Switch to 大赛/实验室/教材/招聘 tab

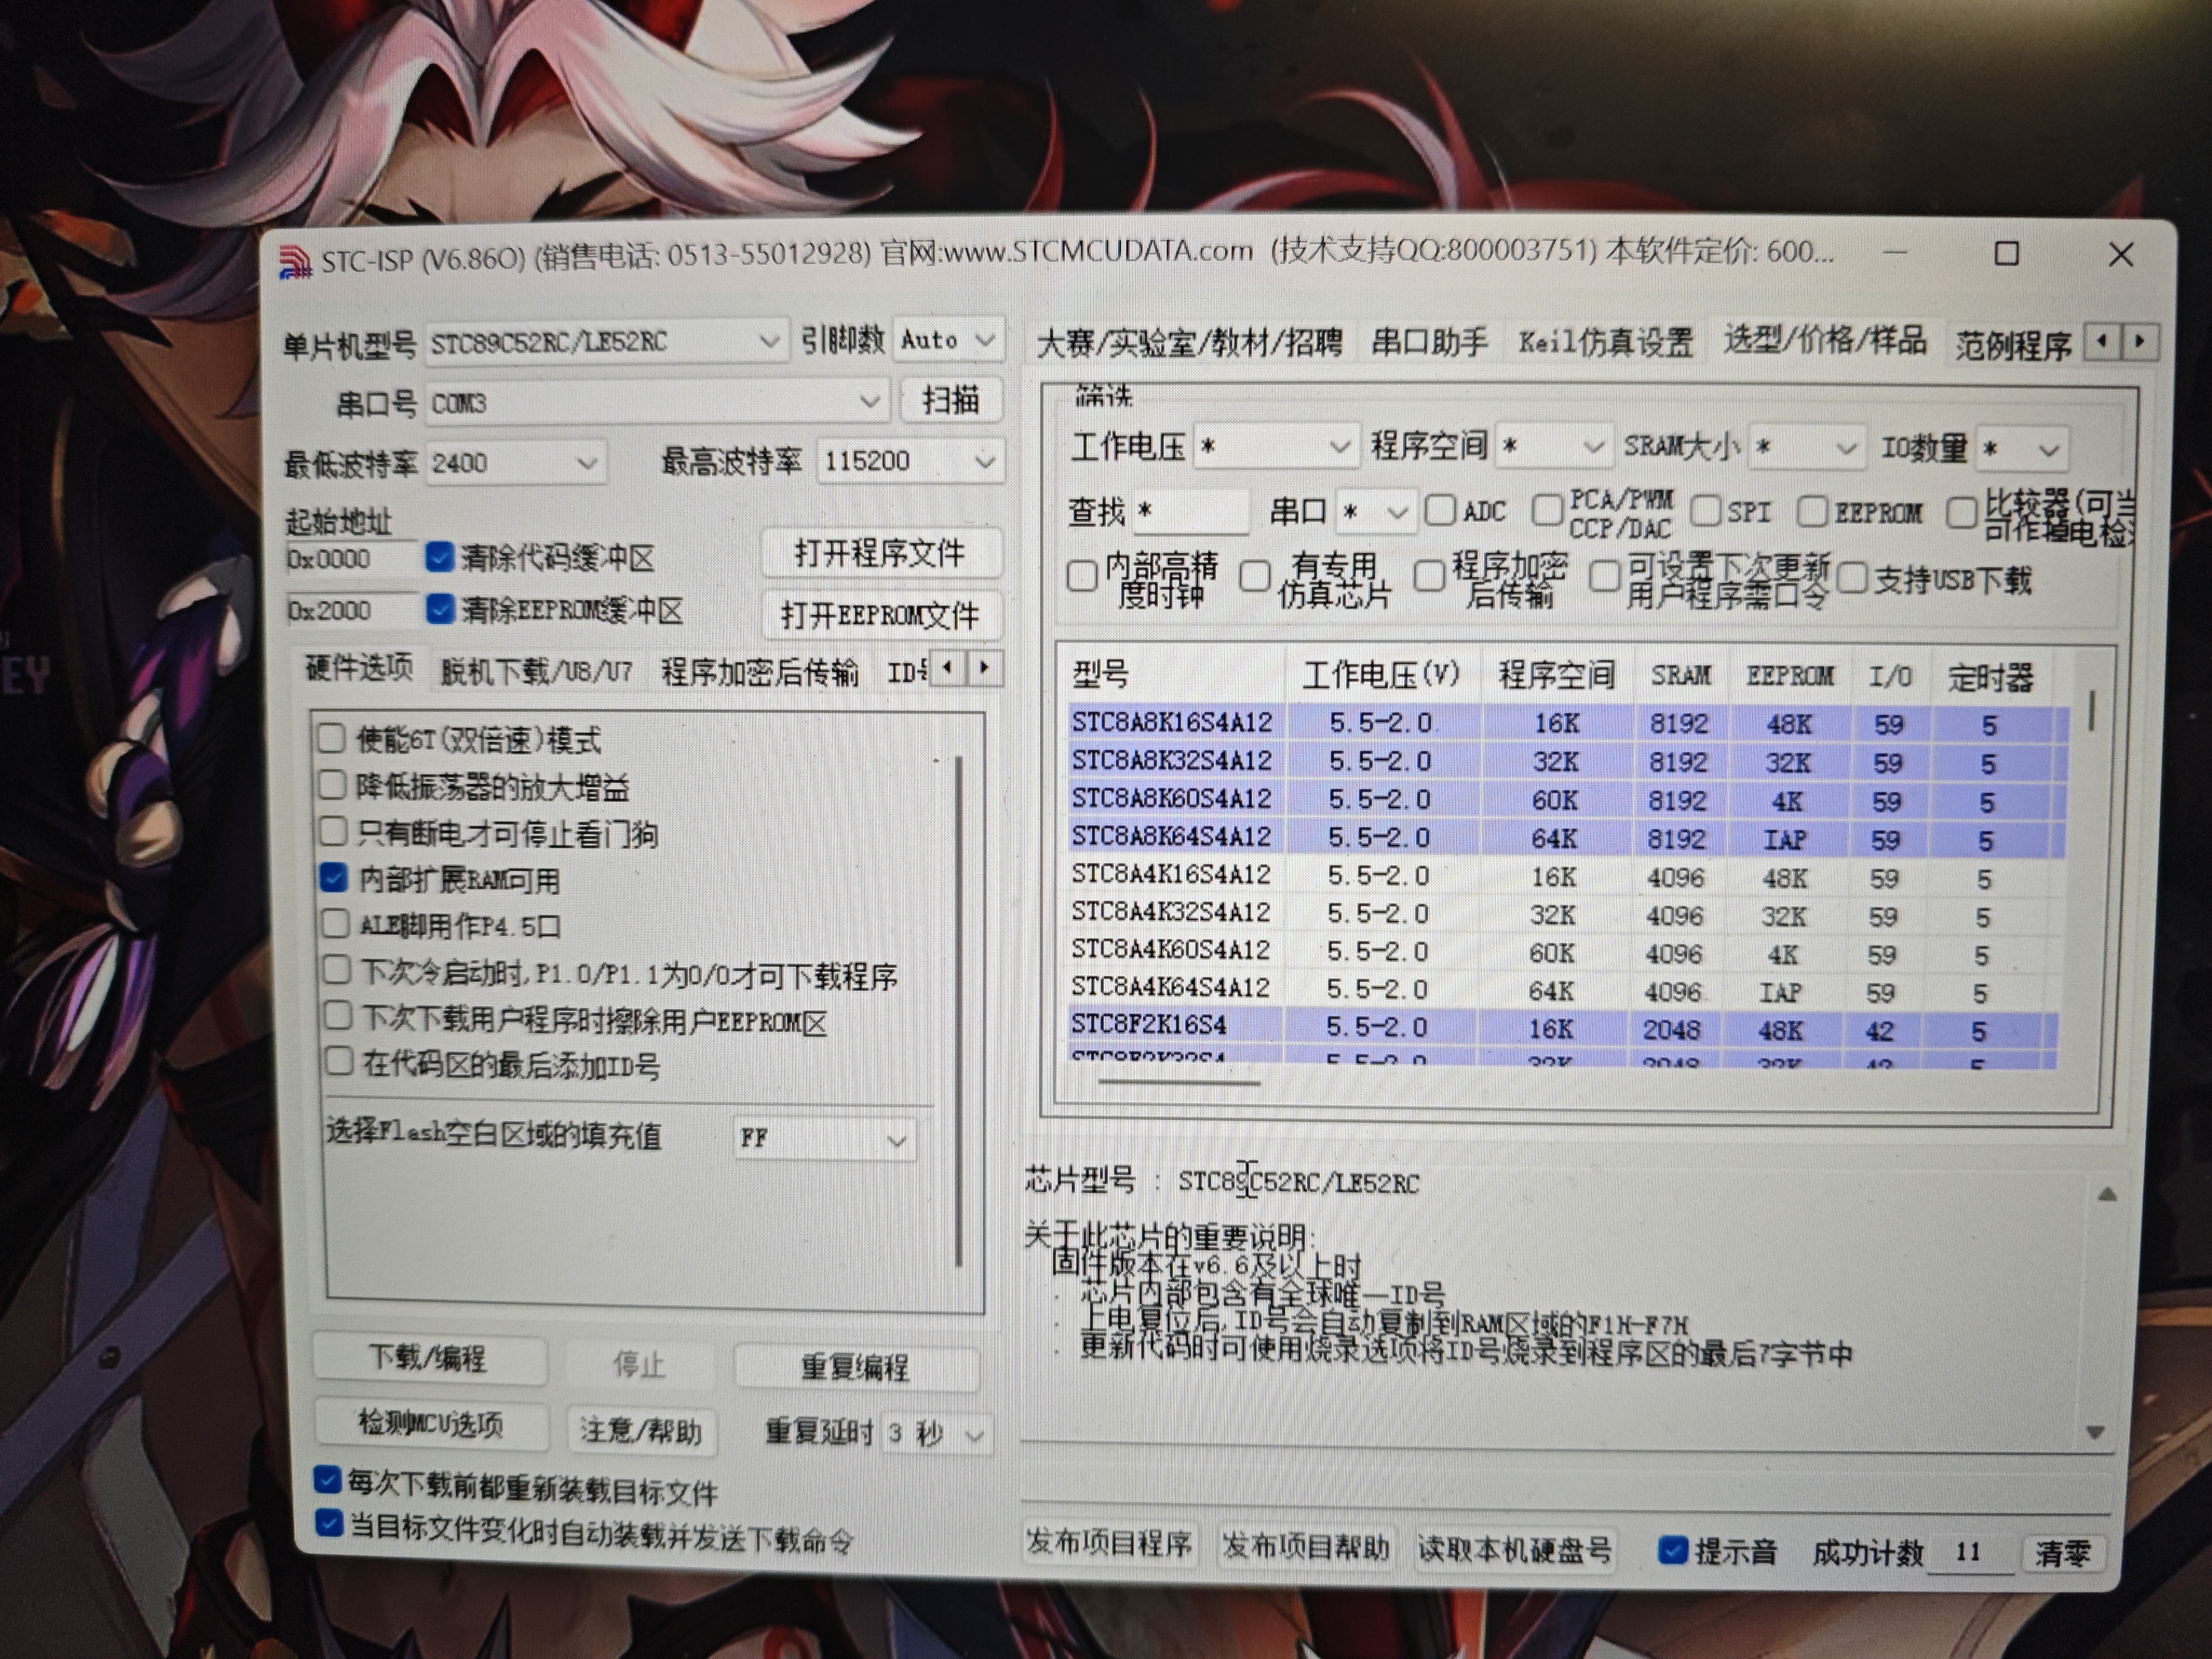[1189, 343]
